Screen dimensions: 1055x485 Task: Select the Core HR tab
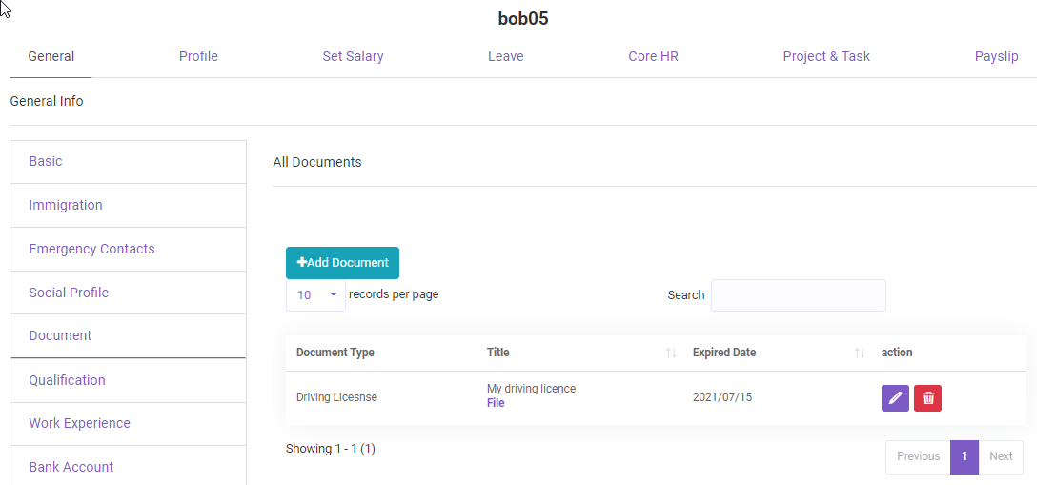[653, 56]
